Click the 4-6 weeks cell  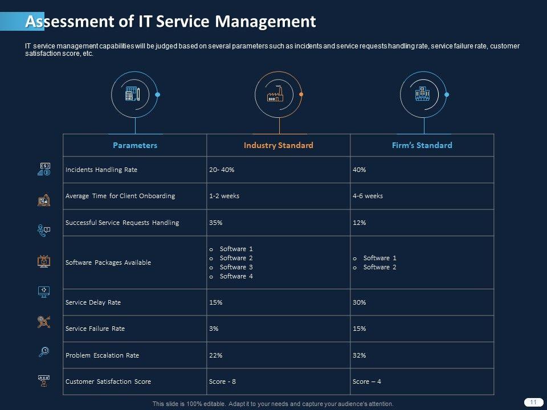(422, 196)
